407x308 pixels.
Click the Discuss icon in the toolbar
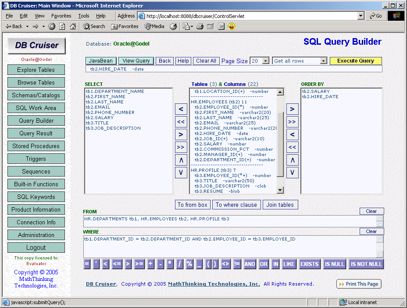pos(221,26)
